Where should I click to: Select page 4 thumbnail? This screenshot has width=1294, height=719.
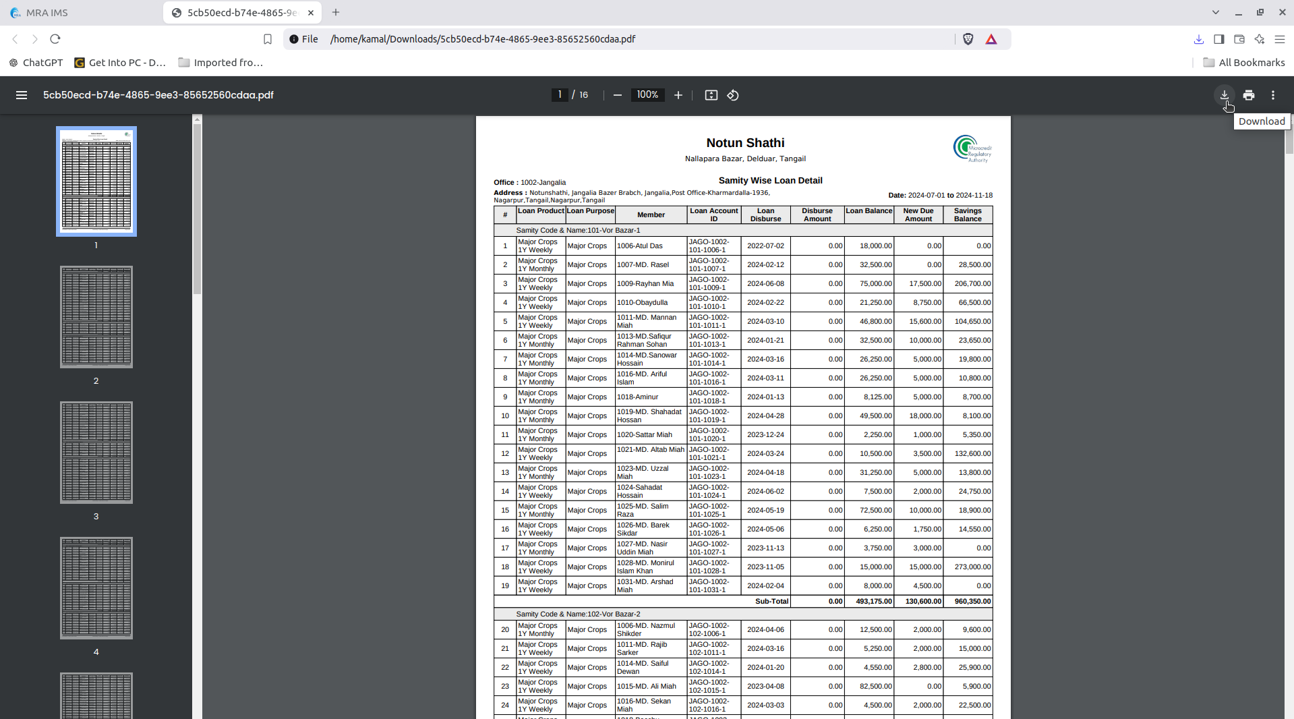(96, 588)
